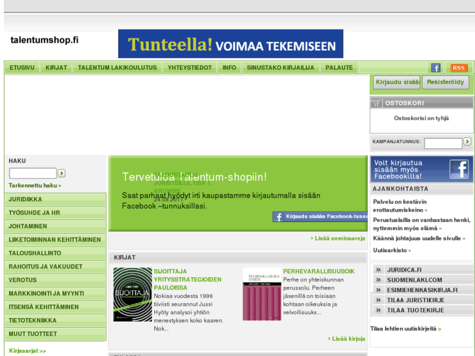
Task: Select the MUUT TUOTTEET category
Action: coord(56,334)
